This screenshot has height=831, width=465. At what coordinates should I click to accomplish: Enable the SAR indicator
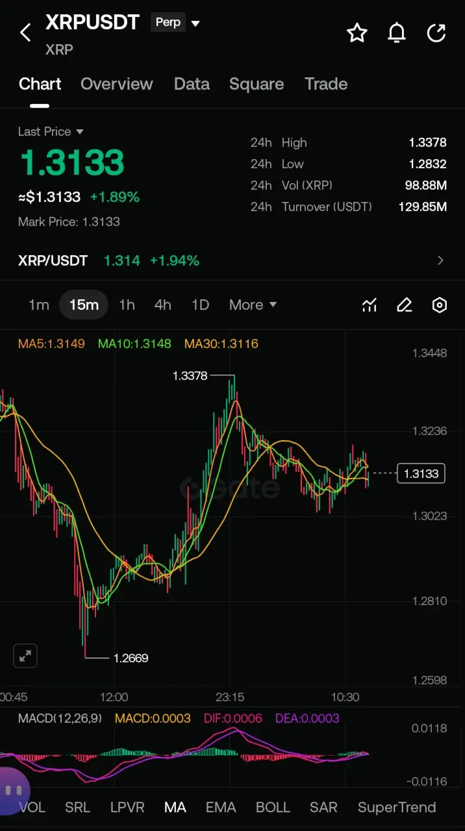pos(323,808)
